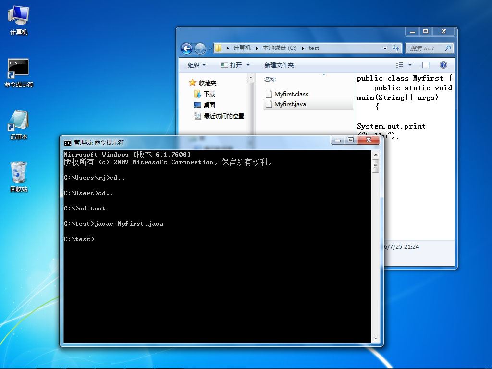Open the 组织 menu
This screenshot has height=369, width=492.
[197, 65]
